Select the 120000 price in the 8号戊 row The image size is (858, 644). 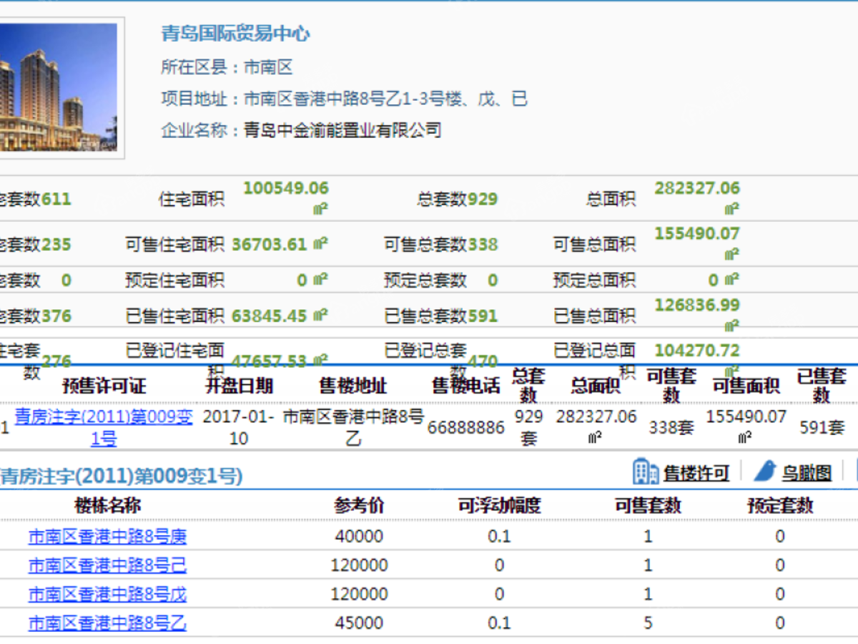pos(359,595)
